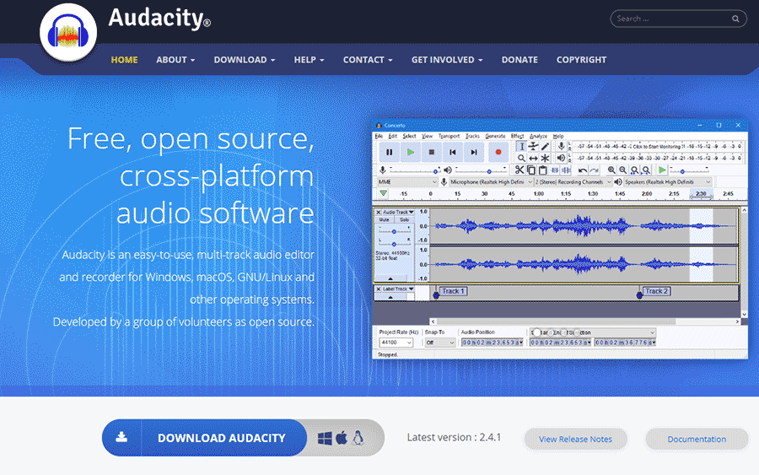Expand the website HELP navigation dropdown
Screen dimensions: 759x475
[309, 60]
